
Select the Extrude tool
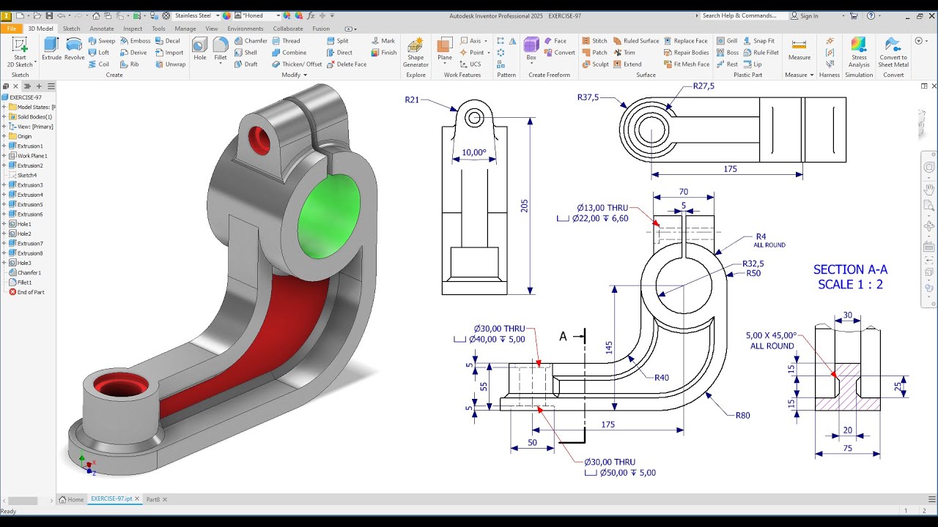pos(52,49)
